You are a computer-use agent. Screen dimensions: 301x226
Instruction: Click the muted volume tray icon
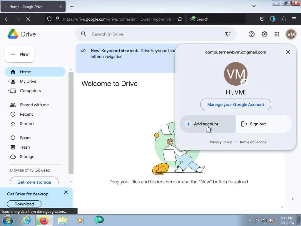coord(271,220)
